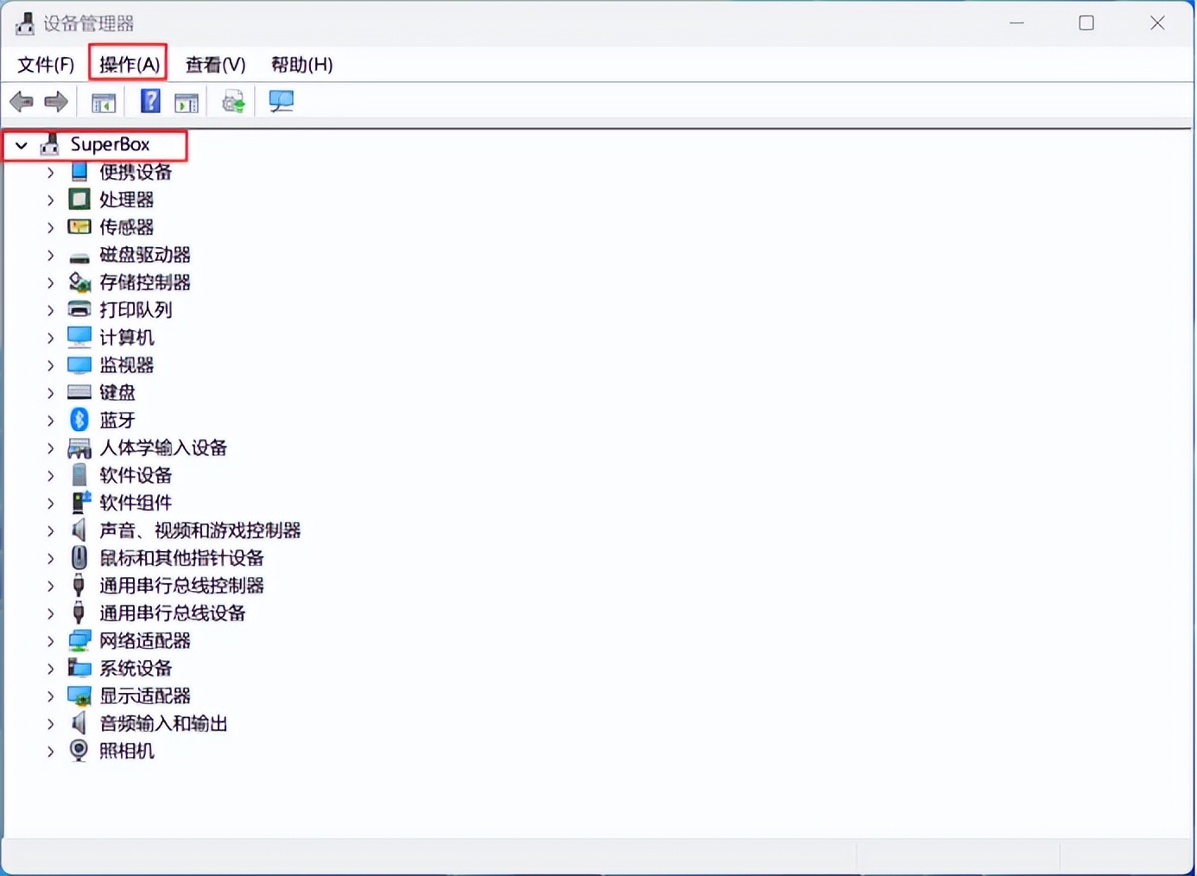The height and width of the screenshot is (876, 1197).
Task: Toggle the console tree pane toolbar icon
Action: [104, 103]
